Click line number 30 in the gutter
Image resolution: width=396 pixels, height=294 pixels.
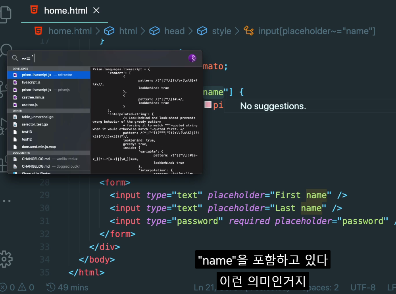click(45, 208)
